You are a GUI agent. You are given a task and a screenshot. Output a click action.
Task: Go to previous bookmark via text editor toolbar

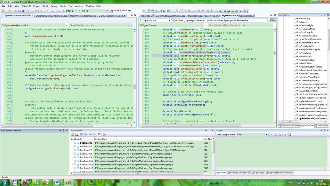pyautogui.click(x=220, y=11)
